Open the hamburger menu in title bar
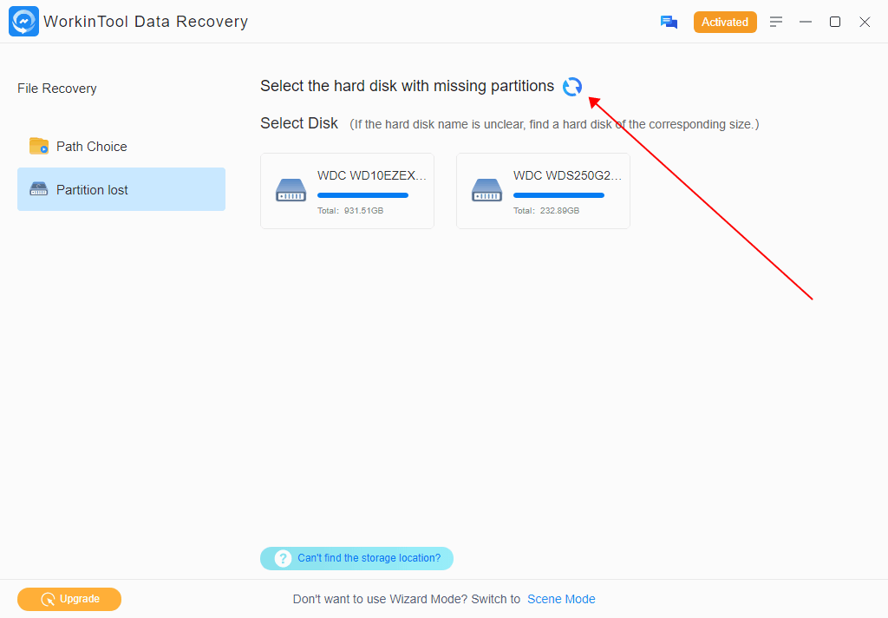This screenshot has height=618, width=888. [x=776, y=22]
